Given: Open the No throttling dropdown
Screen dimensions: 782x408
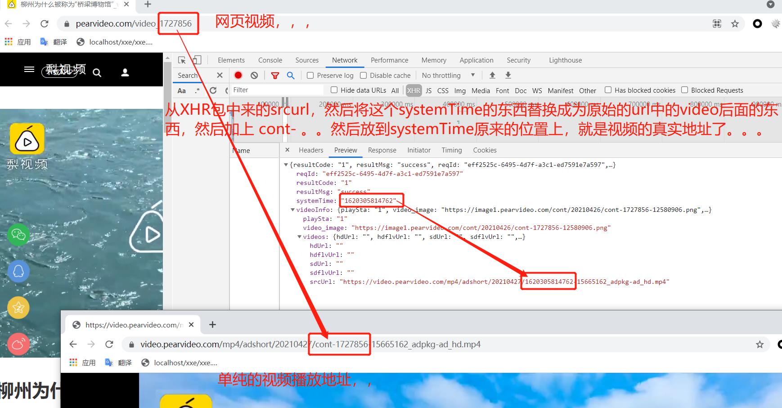Looking at the screenshot, I should [448, 75].
